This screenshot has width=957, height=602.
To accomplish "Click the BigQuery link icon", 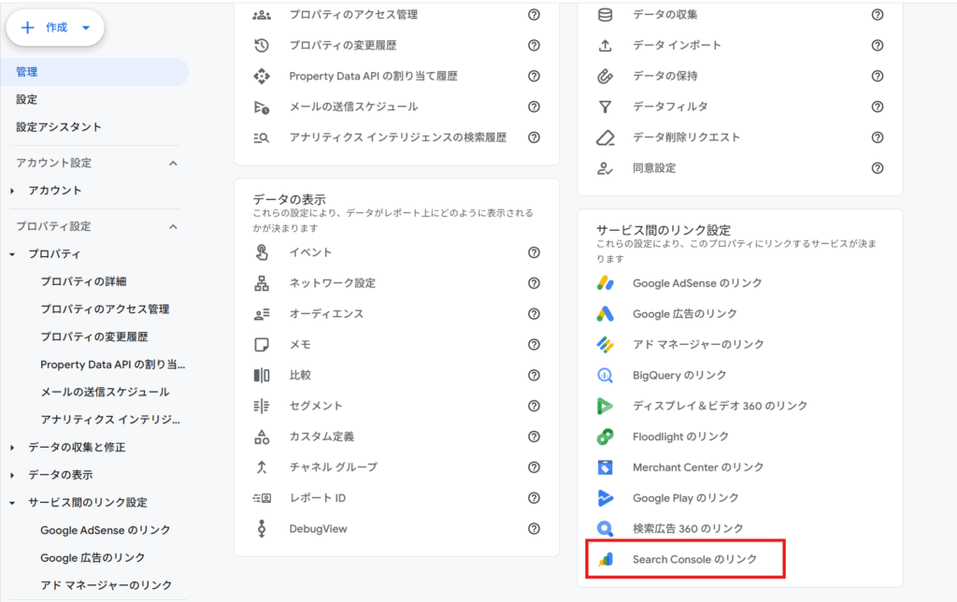I will (x=605, y=375).
